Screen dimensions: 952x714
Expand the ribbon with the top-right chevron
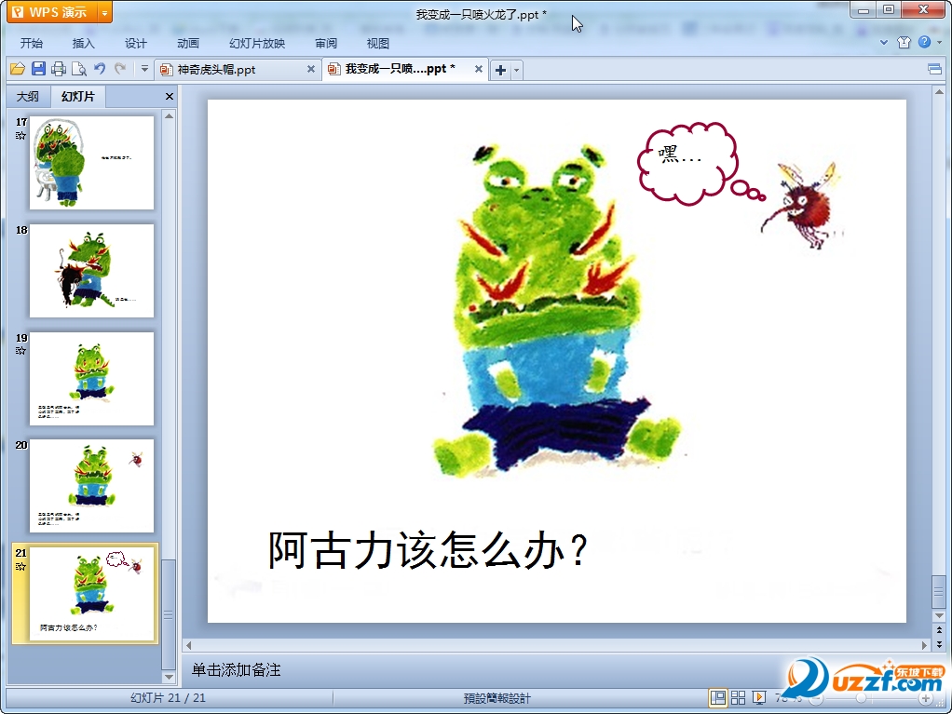(x=884, y=43)
